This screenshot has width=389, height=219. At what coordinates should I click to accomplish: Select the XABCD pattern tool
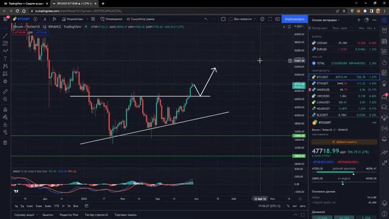tap(5, 66)
